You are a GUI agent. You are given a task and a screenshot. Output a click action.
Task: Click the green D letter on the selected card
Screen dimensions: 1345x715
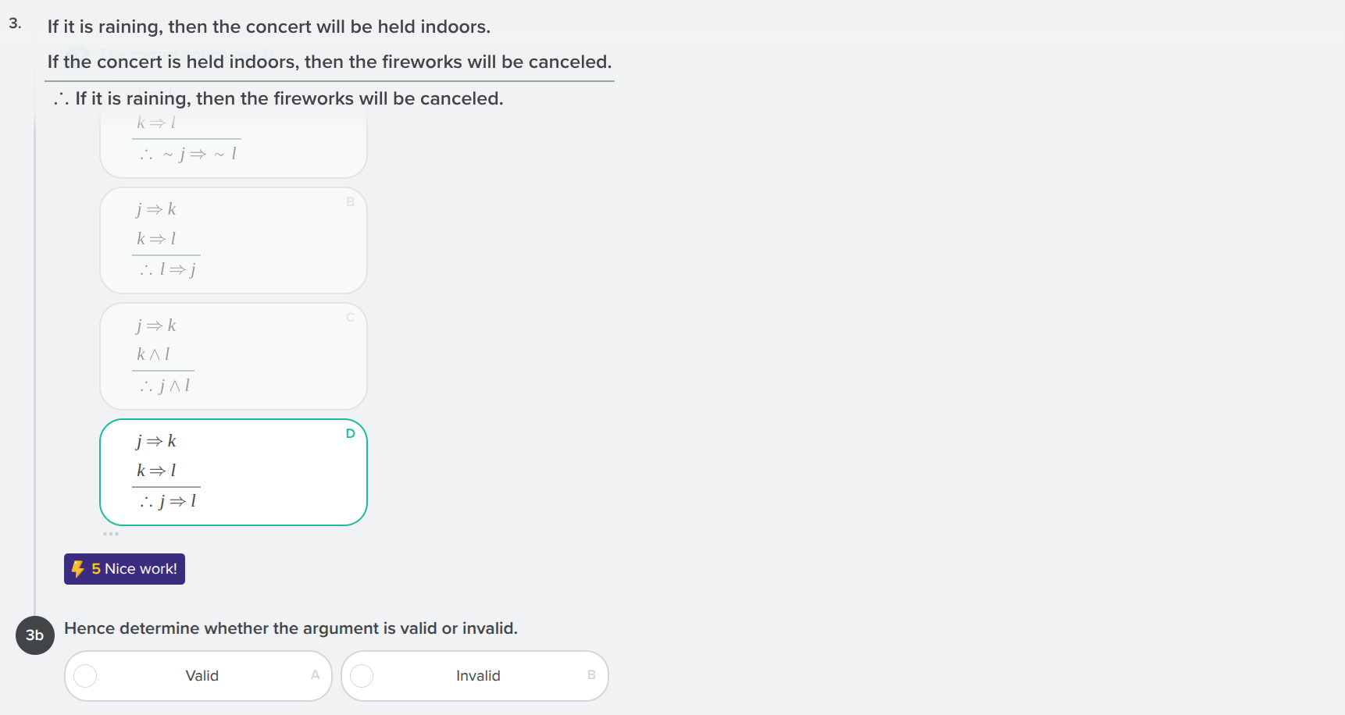click(351, 433)
